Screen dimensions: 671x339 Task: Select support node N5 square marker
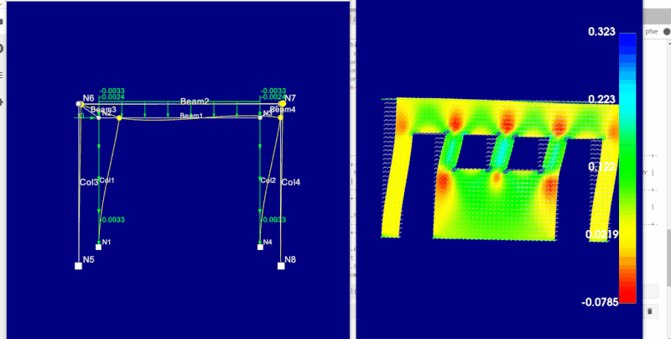pyautogui.click(x=78, y=265)
